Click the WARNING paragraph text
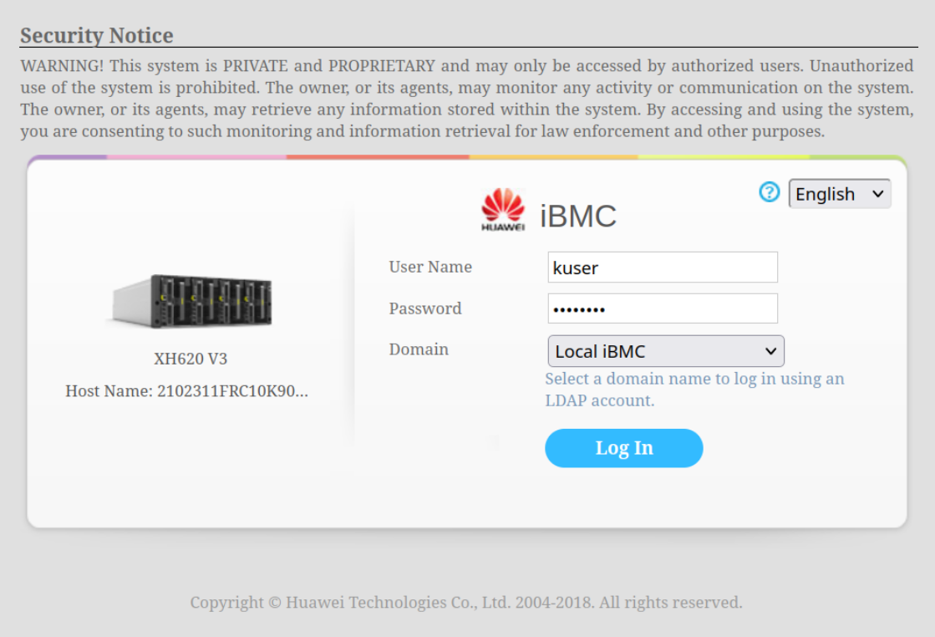 coord(466,99)
